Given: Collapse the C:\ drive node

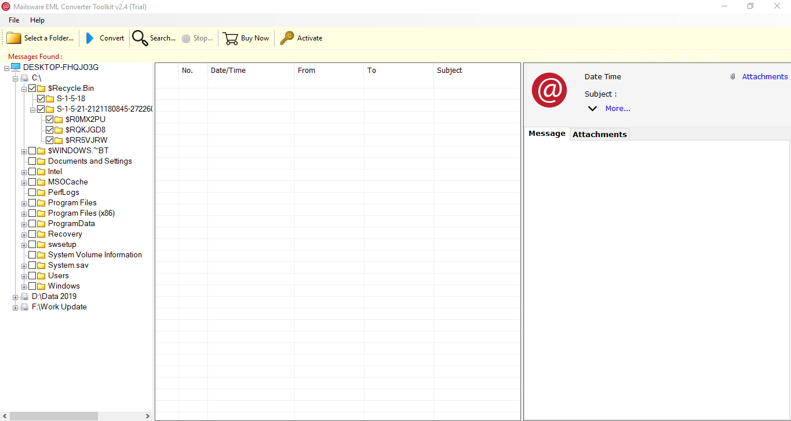Looking at the screenshot, I should (15, 78).
